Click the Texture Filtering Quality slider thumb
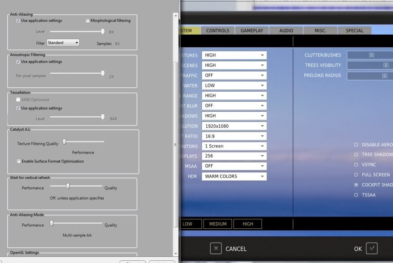 click(x=65, y=142)
